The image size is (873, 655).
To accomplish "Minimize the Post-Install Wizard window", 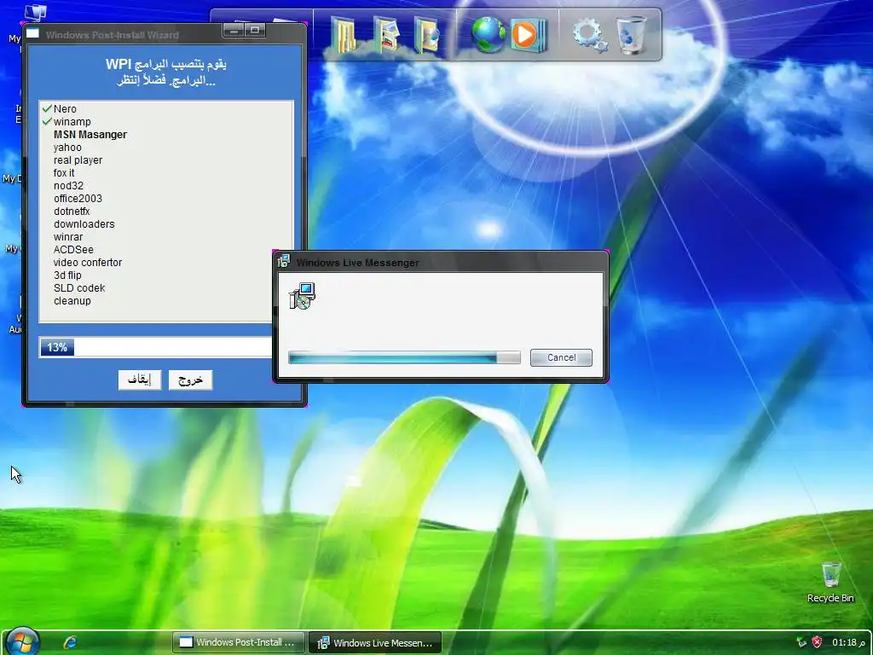I will point(234,31).
